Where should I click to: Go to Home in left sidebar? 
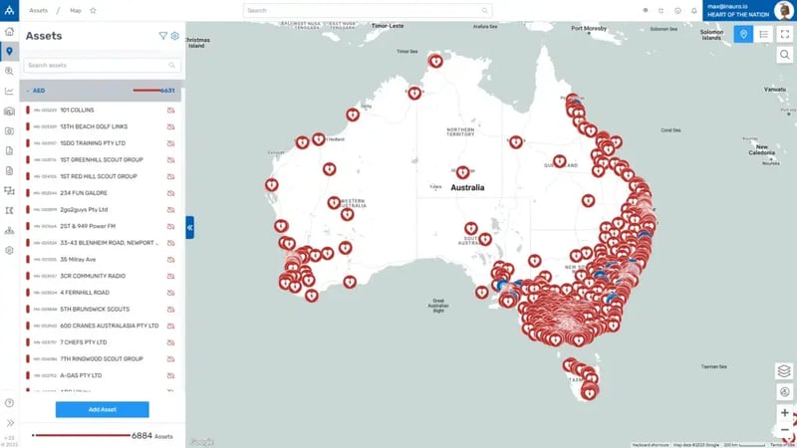[x=9, y=32]
